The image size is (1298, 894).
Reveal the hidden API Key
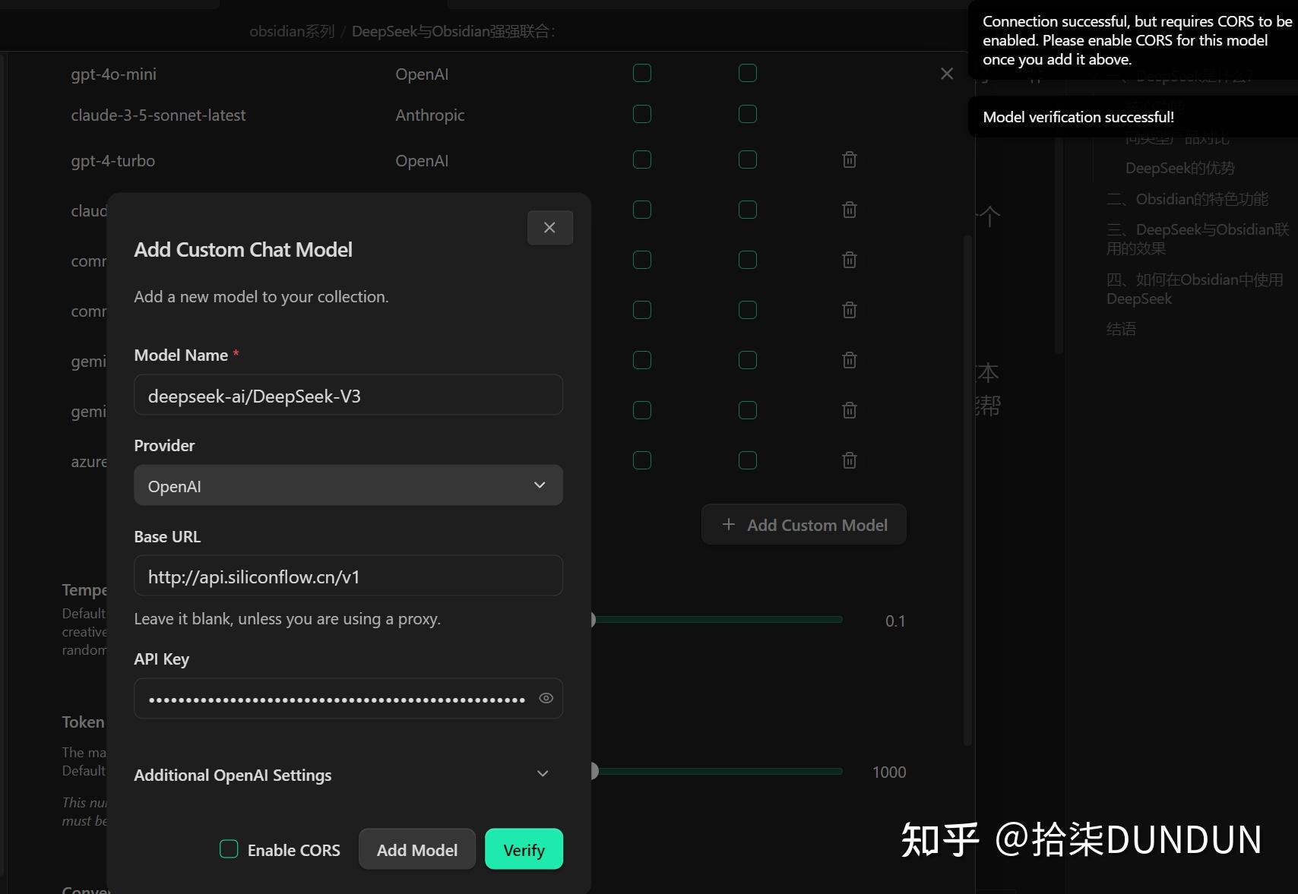(545, 698)
